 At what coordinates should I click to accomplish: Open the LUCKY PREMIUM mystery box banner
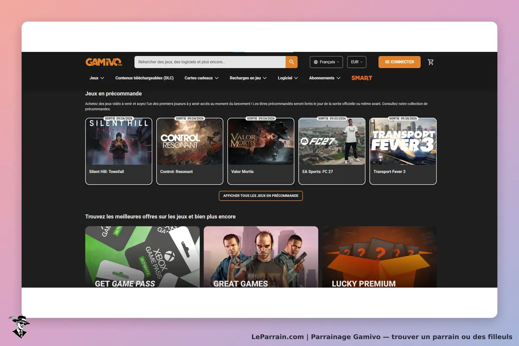point(379,257)
